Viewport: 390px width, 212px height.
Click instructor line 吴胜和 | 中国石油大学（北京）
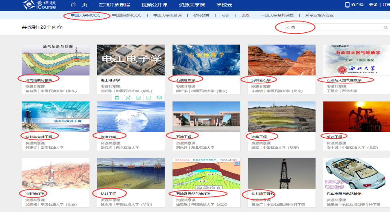click(x=51, y=204)
